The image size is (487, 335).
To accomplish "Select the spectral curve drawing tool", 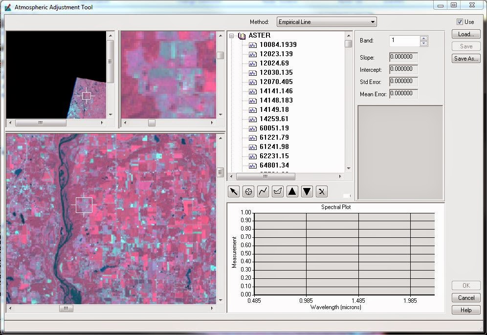I will pyautogui.click(x=263, y=191).
